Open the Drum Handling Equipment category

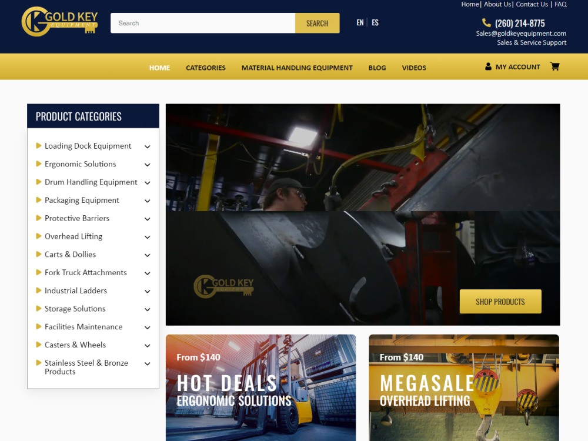point(91,182)
